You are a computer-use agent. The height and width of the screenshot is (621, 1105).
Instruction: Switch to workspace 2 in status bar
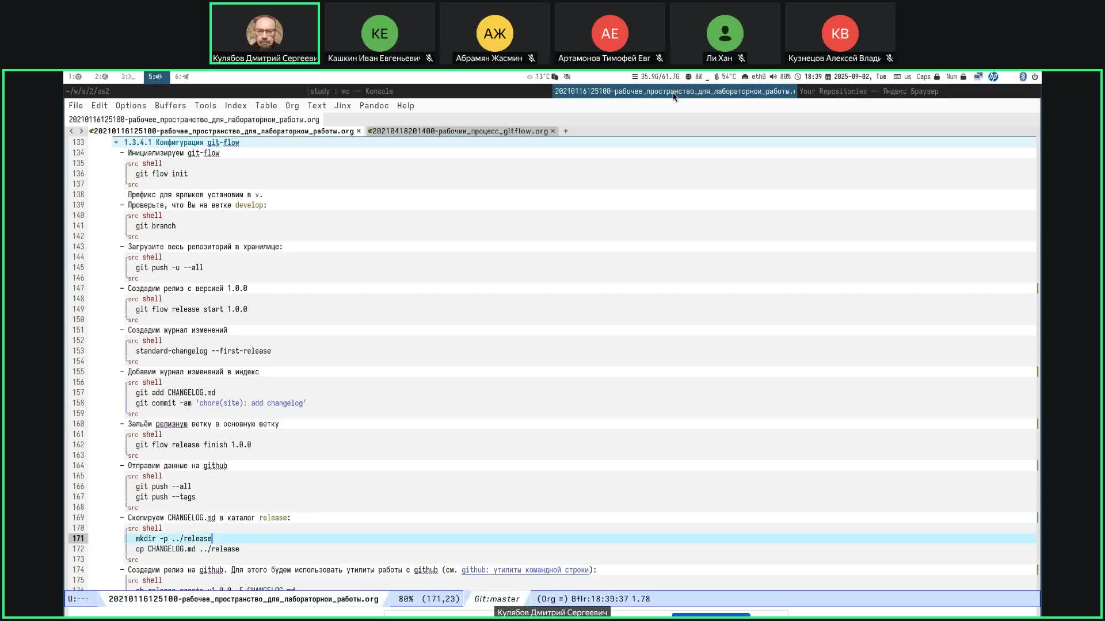(x=101, y=76)
